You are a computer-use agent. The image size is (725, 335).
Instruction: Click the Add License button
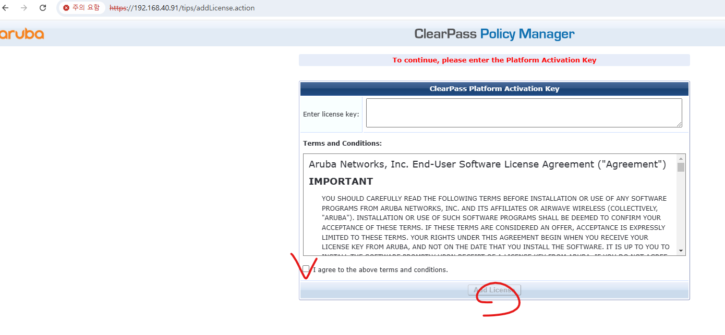(x=494, y=290)
